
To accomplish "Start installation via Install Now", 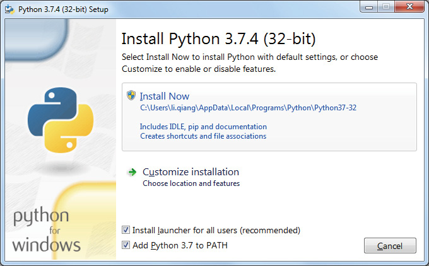I will tap(165, 96).
